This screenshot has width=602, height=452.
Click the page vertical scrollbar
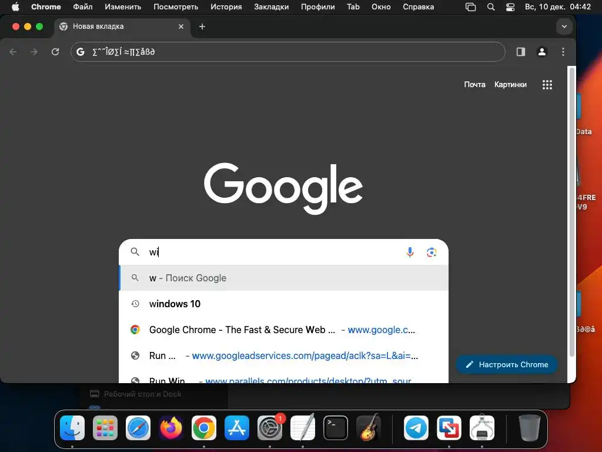point(571,211)
